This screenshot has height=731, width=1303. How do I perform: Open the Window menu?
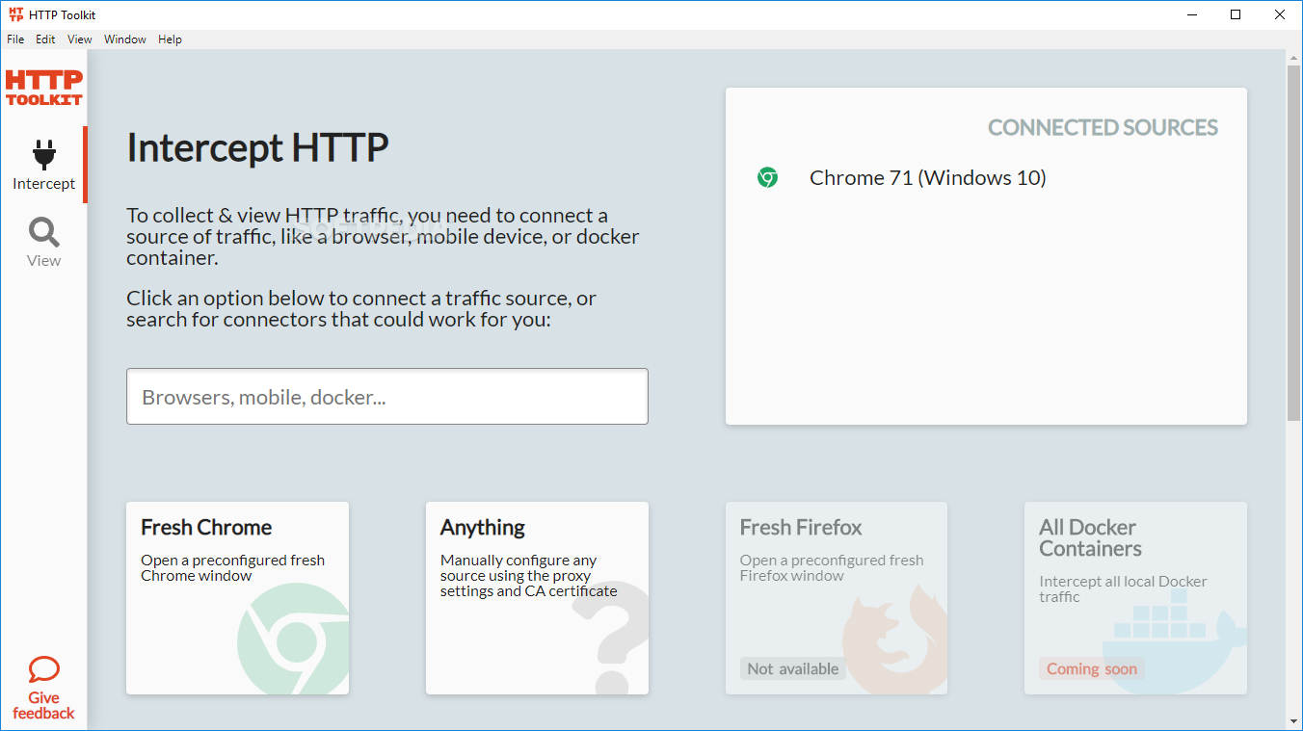point(125,39)
